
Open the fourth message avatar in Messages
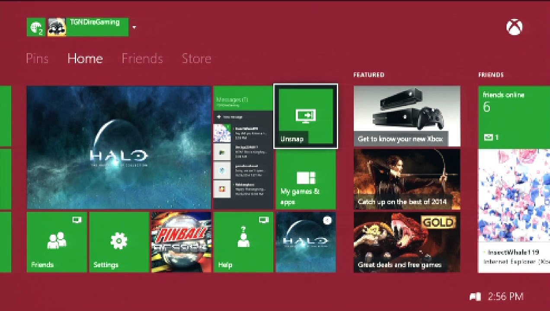222,190
